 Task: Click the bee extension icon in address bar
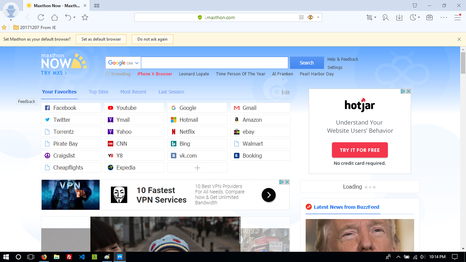(310, 17)
